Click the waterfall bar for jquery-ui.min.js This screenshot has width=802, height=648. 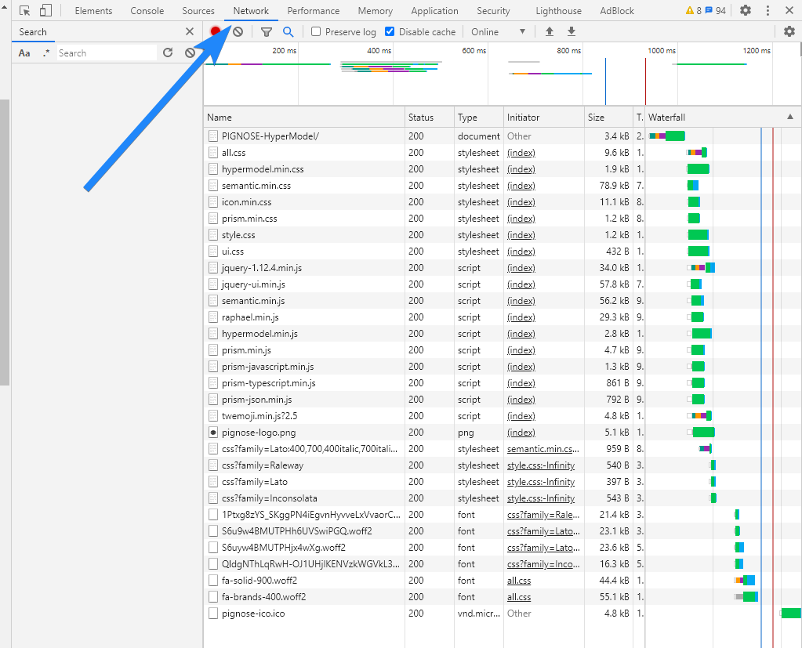click(695, 284)
